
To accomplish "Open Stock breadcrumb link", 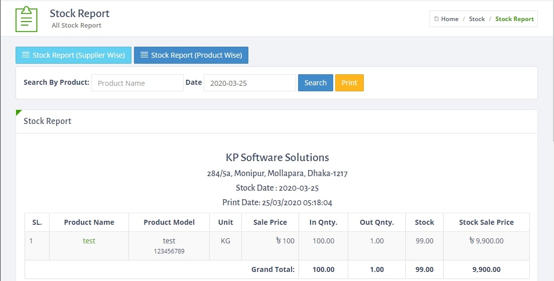I will (477, 19).
